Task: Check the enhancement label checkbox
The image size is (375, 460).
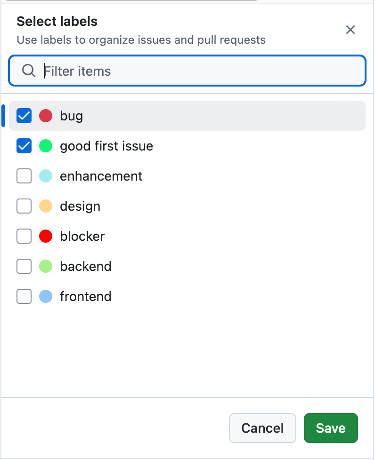Action: tap(24, 176)
